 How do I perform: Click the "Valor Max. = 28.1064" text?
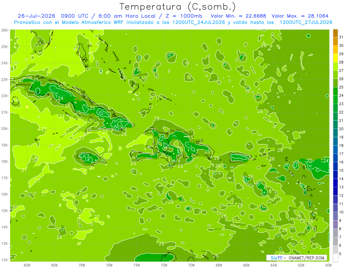click(300, 16)
